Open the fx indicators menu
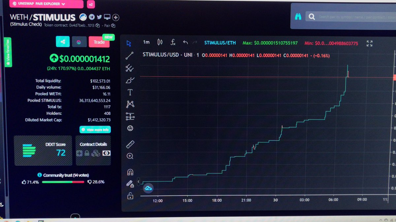The image size is (396, 222). [173, 42]
